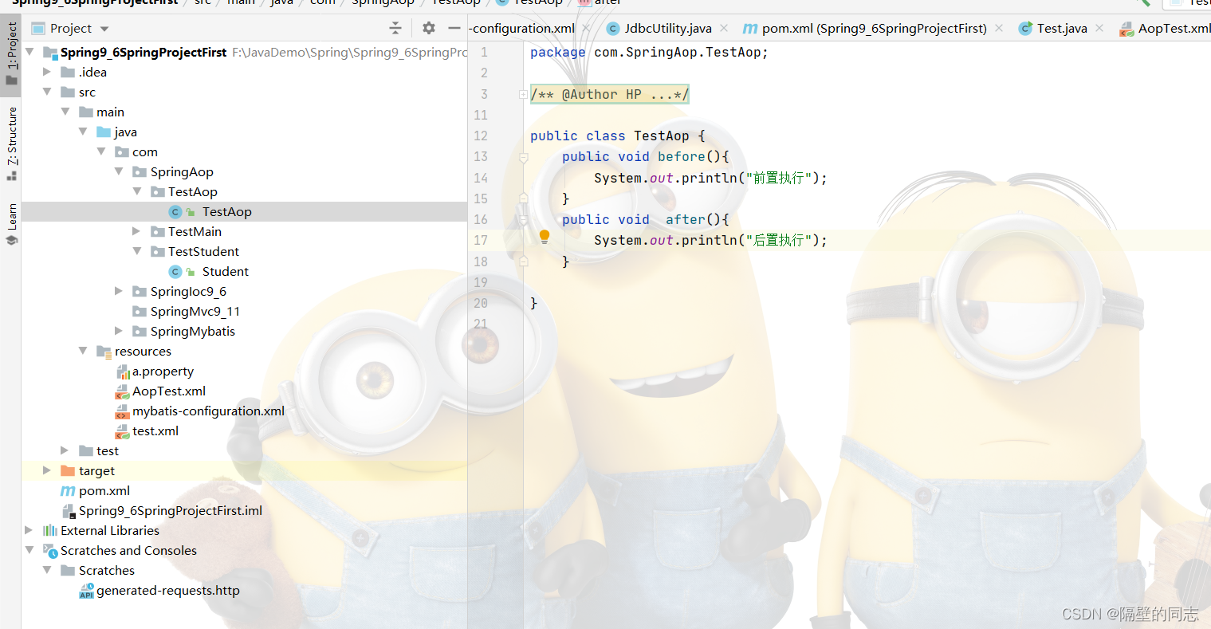Collapse the resources folder
The width and height of the screenshot is (1211, 629).
tap(83, 352)
